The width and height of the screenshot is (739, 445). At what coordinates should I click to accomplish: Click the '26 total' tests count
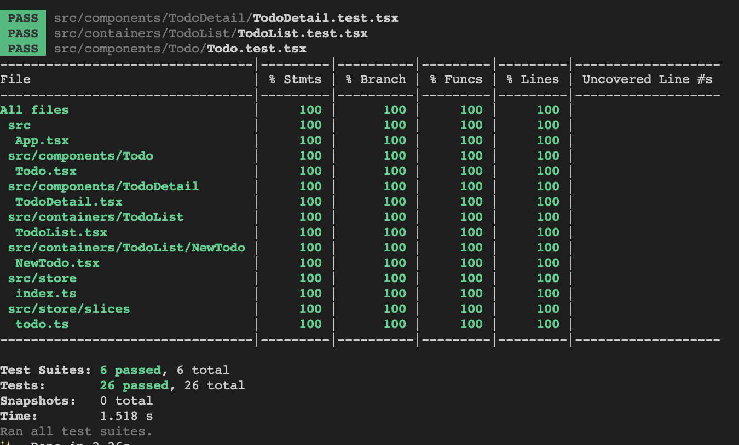point(215,385)
